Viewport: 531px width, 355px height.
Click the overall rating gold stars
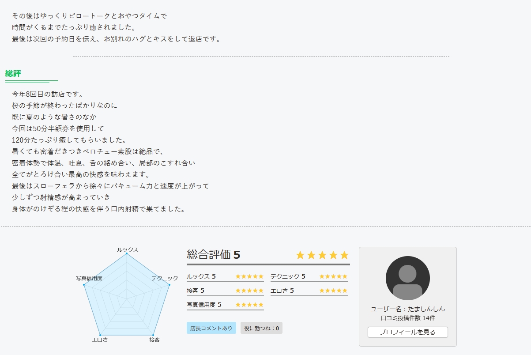click(322, 255)
